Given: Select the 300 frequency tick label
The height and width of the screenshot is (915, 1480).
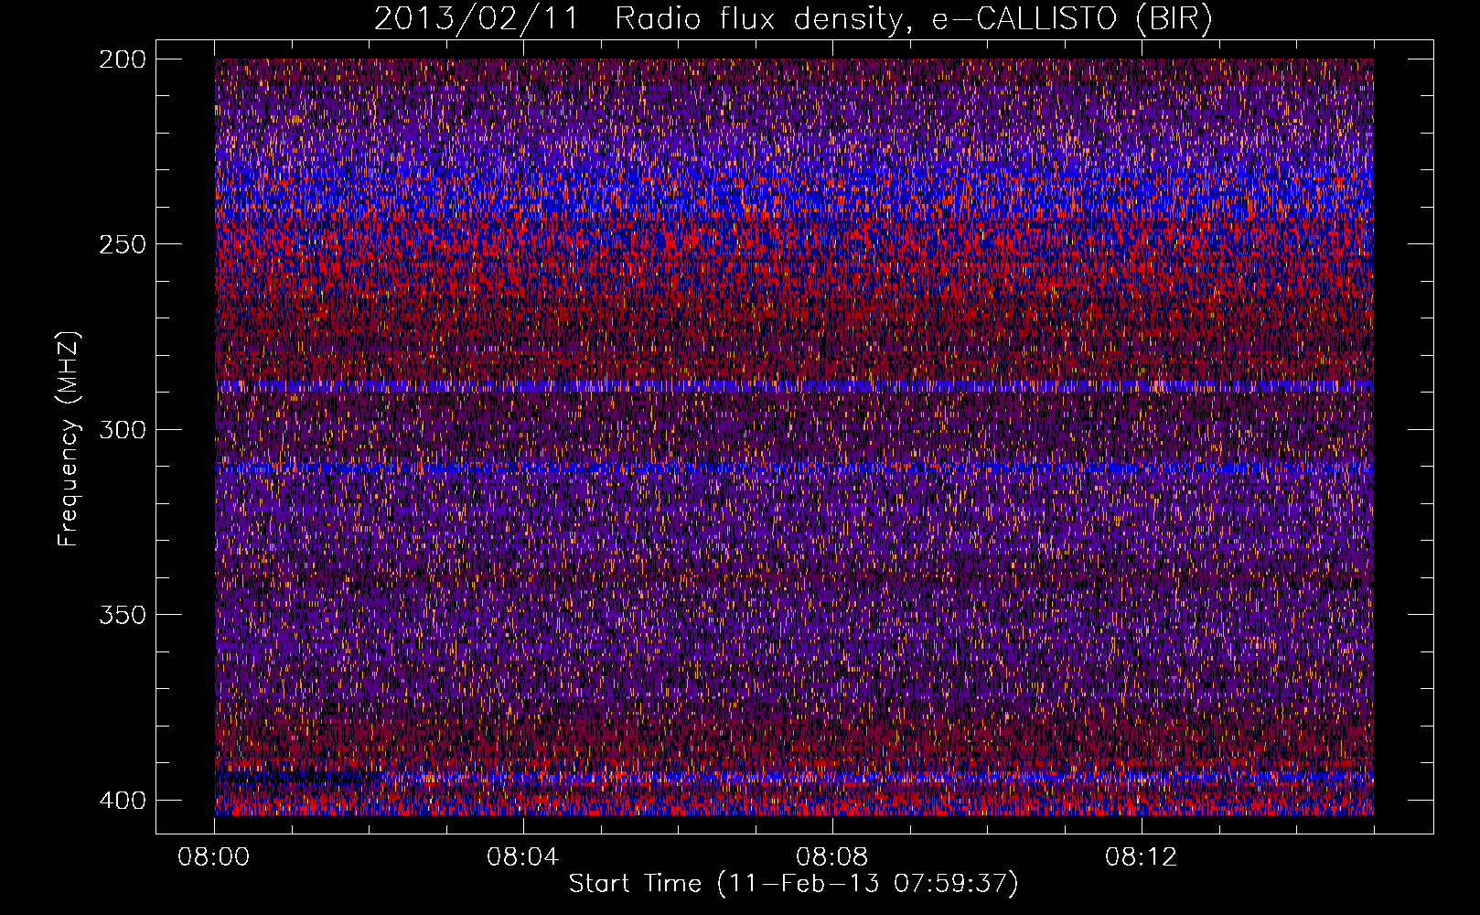Looking at the screenshot, I should (x=122, y=430).
